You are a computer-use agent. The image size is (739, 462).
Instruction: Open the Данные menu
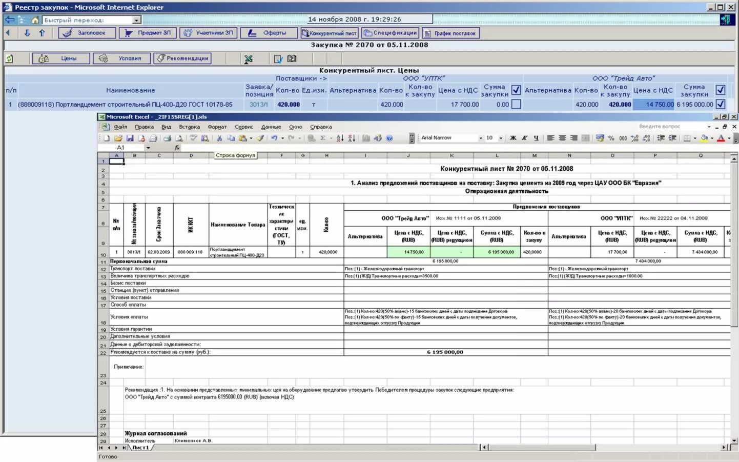(x=271, y=127)
